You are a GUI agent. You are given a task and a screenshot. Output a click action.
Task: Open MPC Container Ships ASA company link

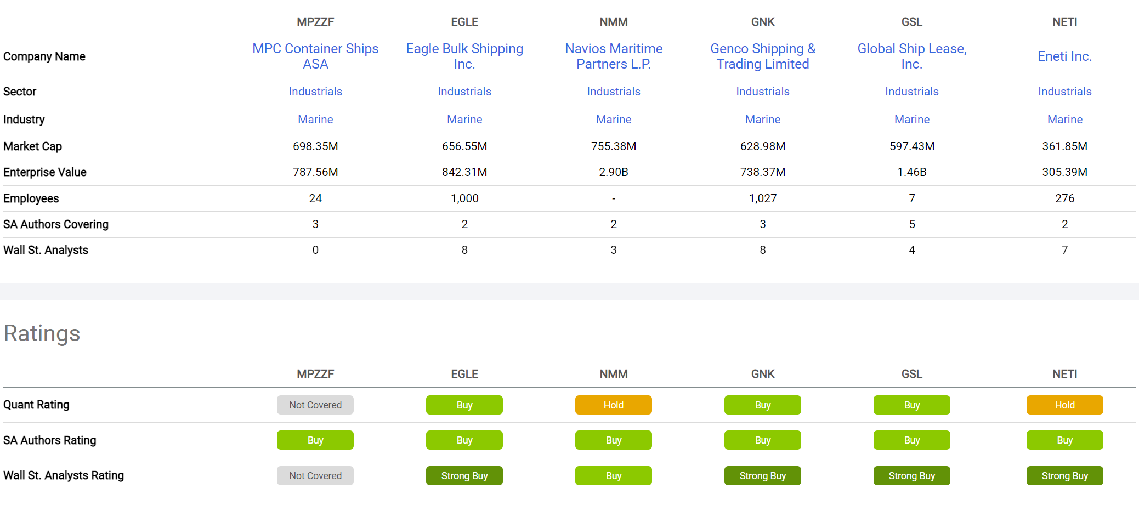(x=315, y=56)
